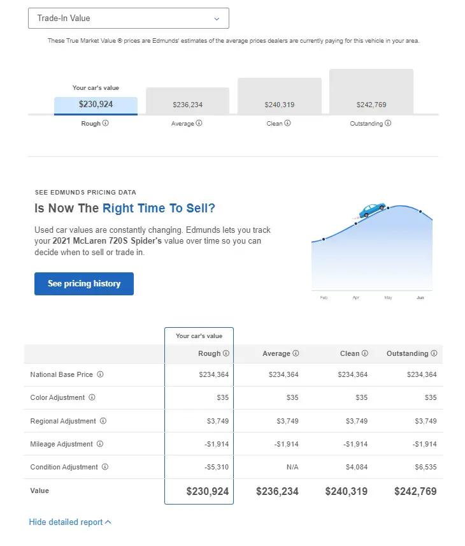Show Mileage Adjustment info icon

100,444
